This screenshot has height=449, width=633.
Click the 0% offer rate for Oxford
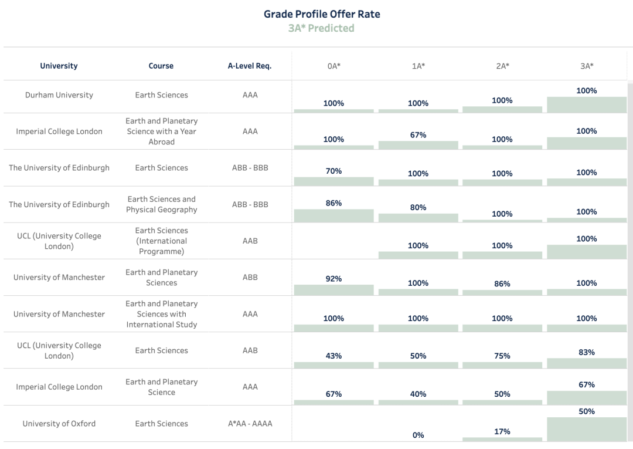point(418,435)
